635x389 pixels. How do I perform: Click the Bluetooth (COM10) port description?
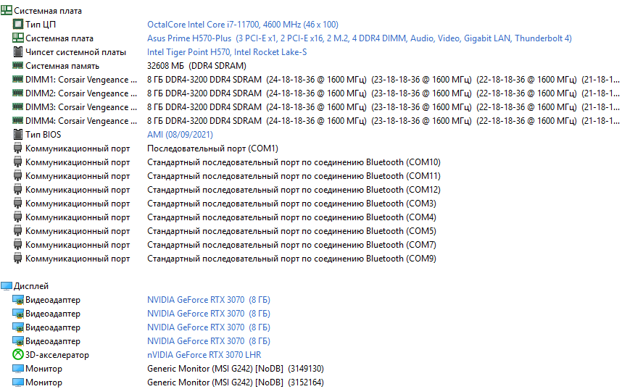(x=294, y=162)
